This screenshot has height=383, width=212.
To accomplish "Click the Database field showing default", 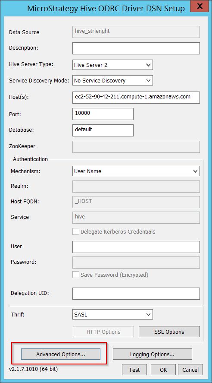I will coord(103,130).
